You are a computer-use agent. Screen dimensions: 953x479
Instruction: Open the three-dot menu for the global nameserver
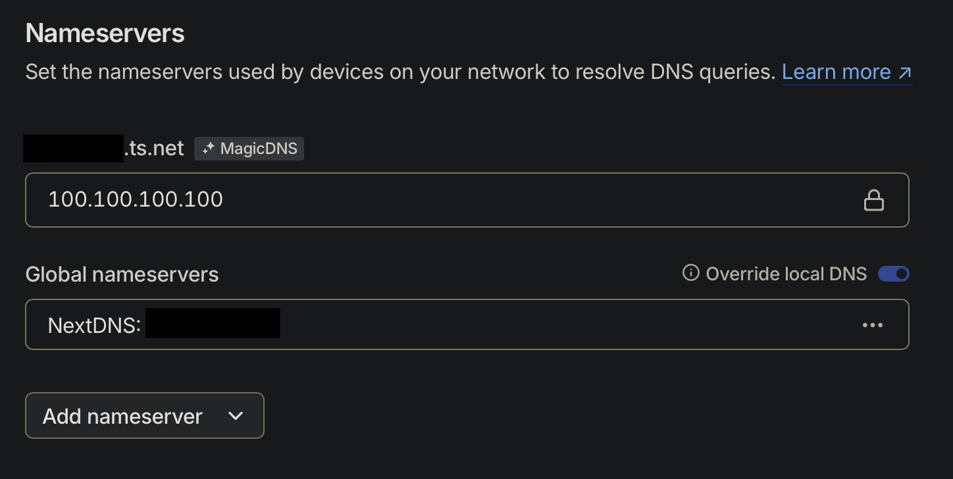(x=872, y=324)
